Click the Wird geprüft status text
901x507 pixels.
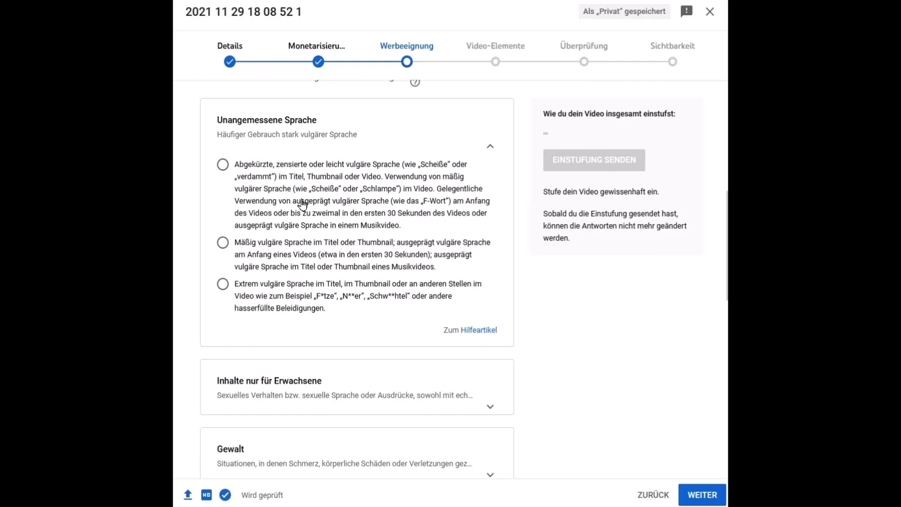pos(262,495)
